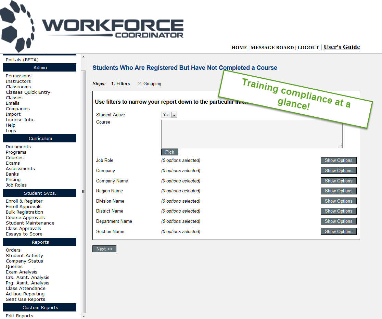Image resolution: width=382 pixels, height=319 pixels.
Task: Open Assessments in sidebar
Action: point(20,169)
